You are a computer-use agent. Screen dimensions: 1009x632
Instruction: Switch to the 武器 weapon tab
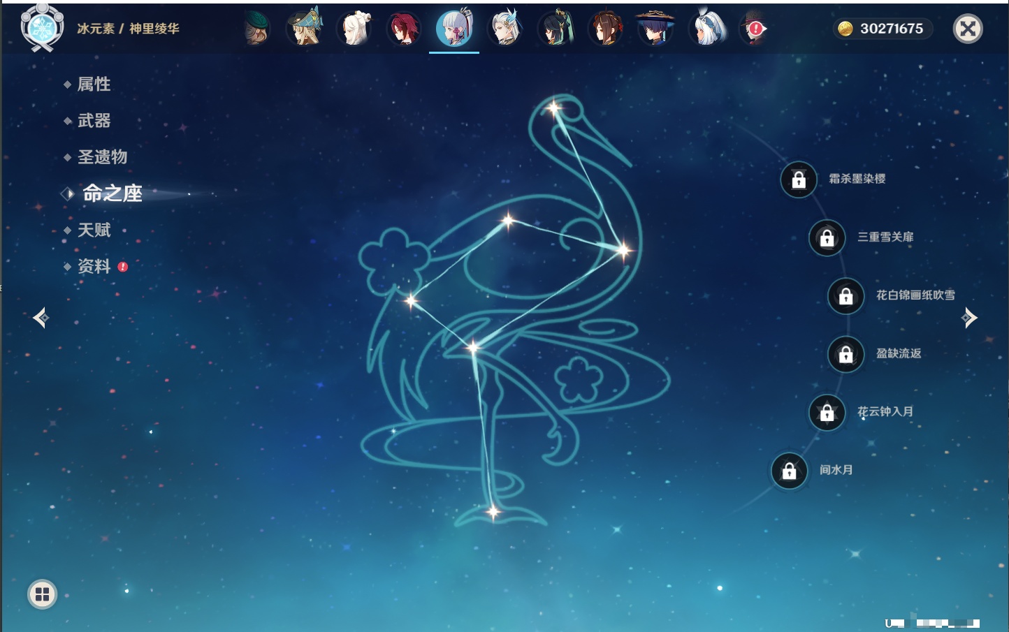pyautogui.click(x=94, y=121)
